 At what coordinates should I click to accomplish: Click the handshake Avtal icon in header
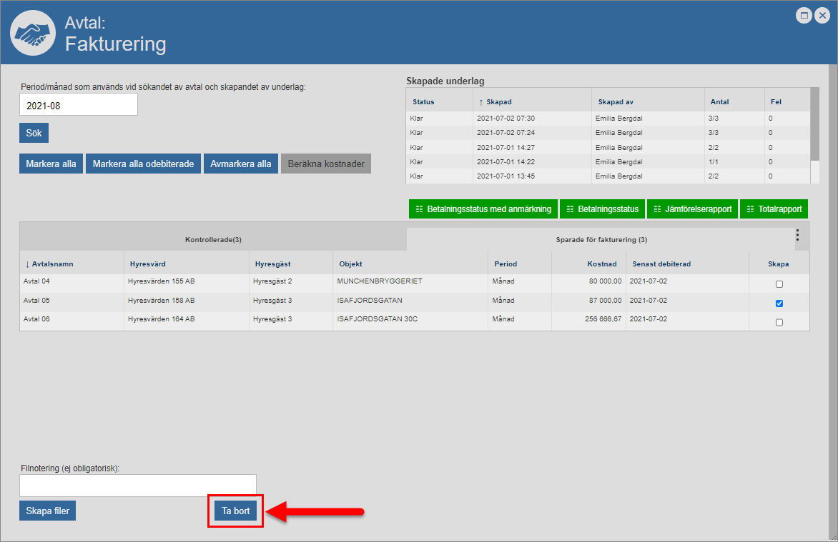[33, 33]
